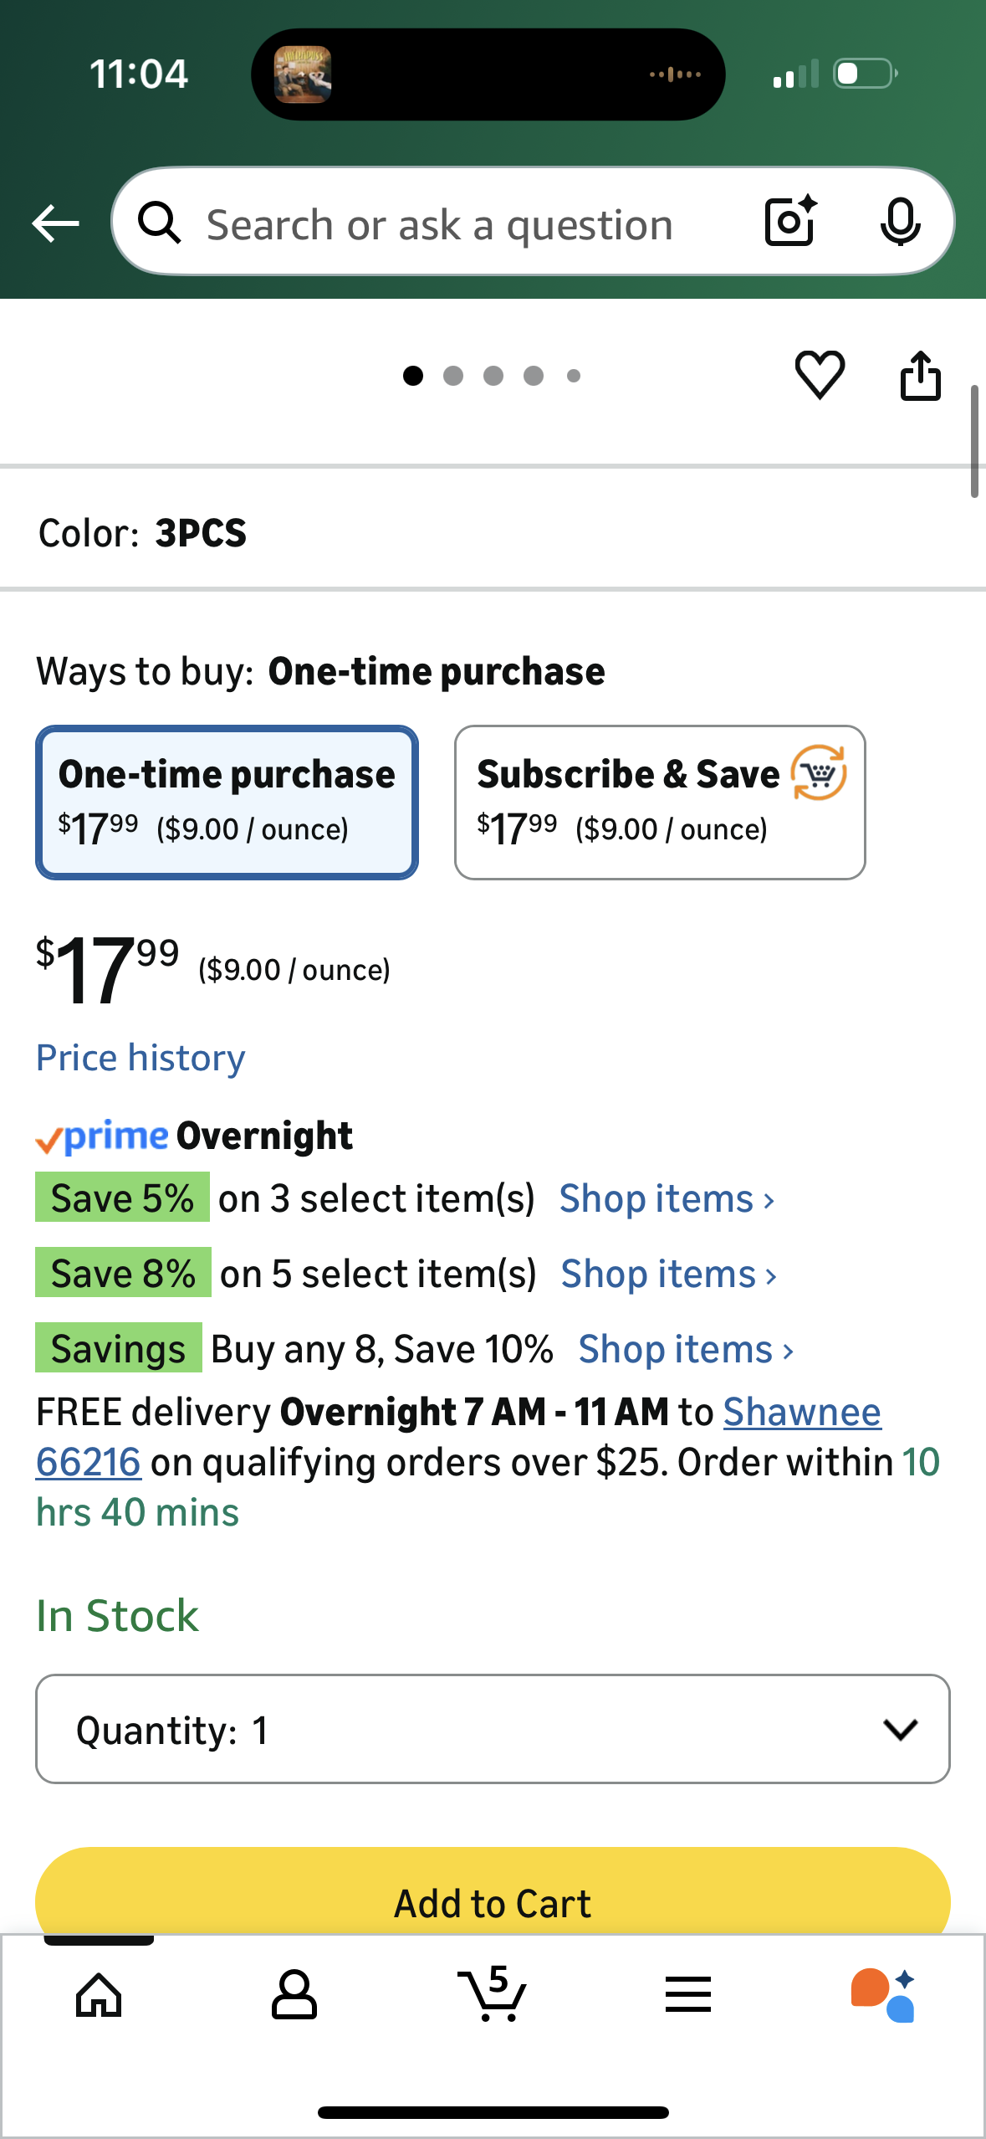This screenshot has width=986, height=2139.
Task: Open the Rufus AI assistant icon
Action: click(883, 1995)
